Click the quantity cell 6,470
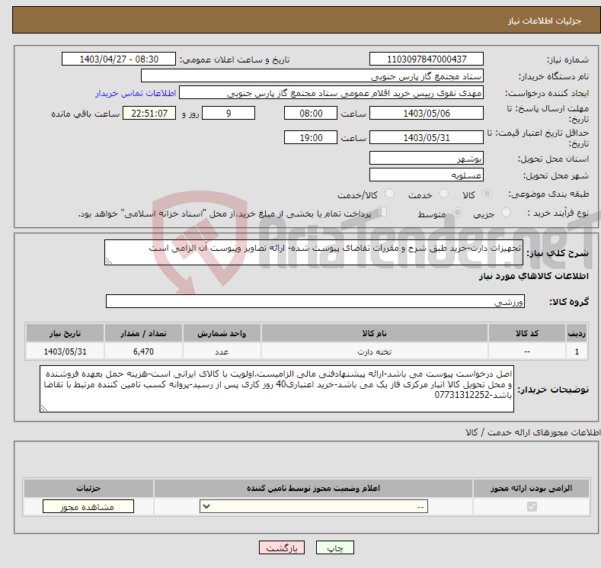Screen dimensions: 601x568 click(143, 351)
